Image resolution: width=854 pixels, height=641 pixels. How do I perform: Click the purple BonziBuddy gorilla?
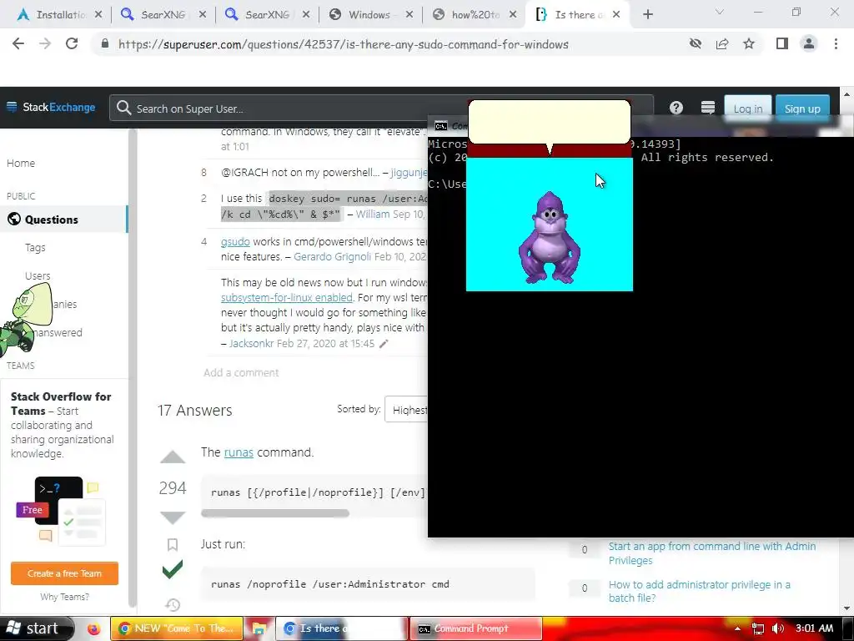coord(549,238)
